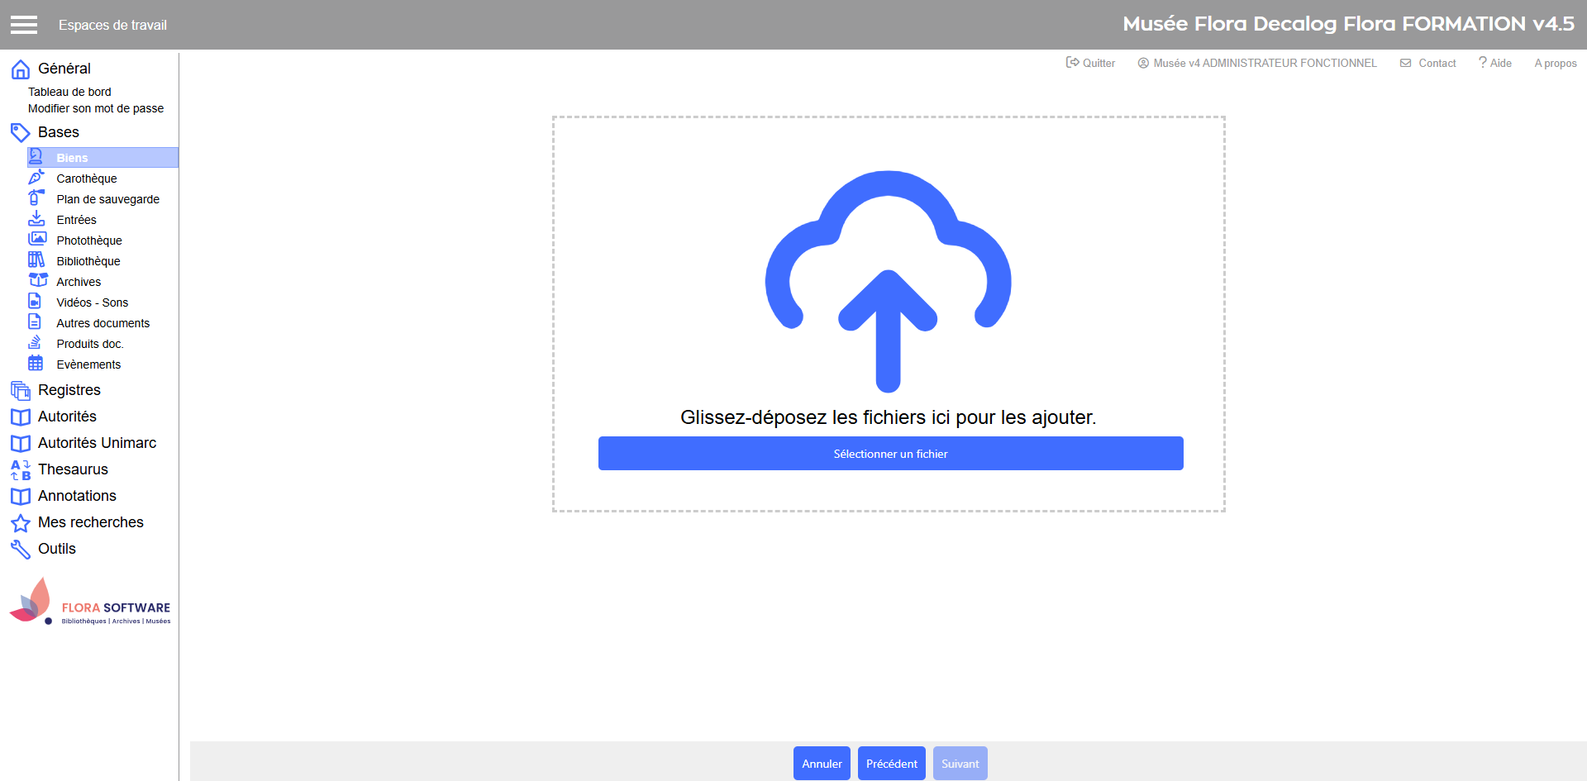The height and width of the screenshot is (781, 1587).
Task: Click the Photothèque image icon
Action: [36, 240]
